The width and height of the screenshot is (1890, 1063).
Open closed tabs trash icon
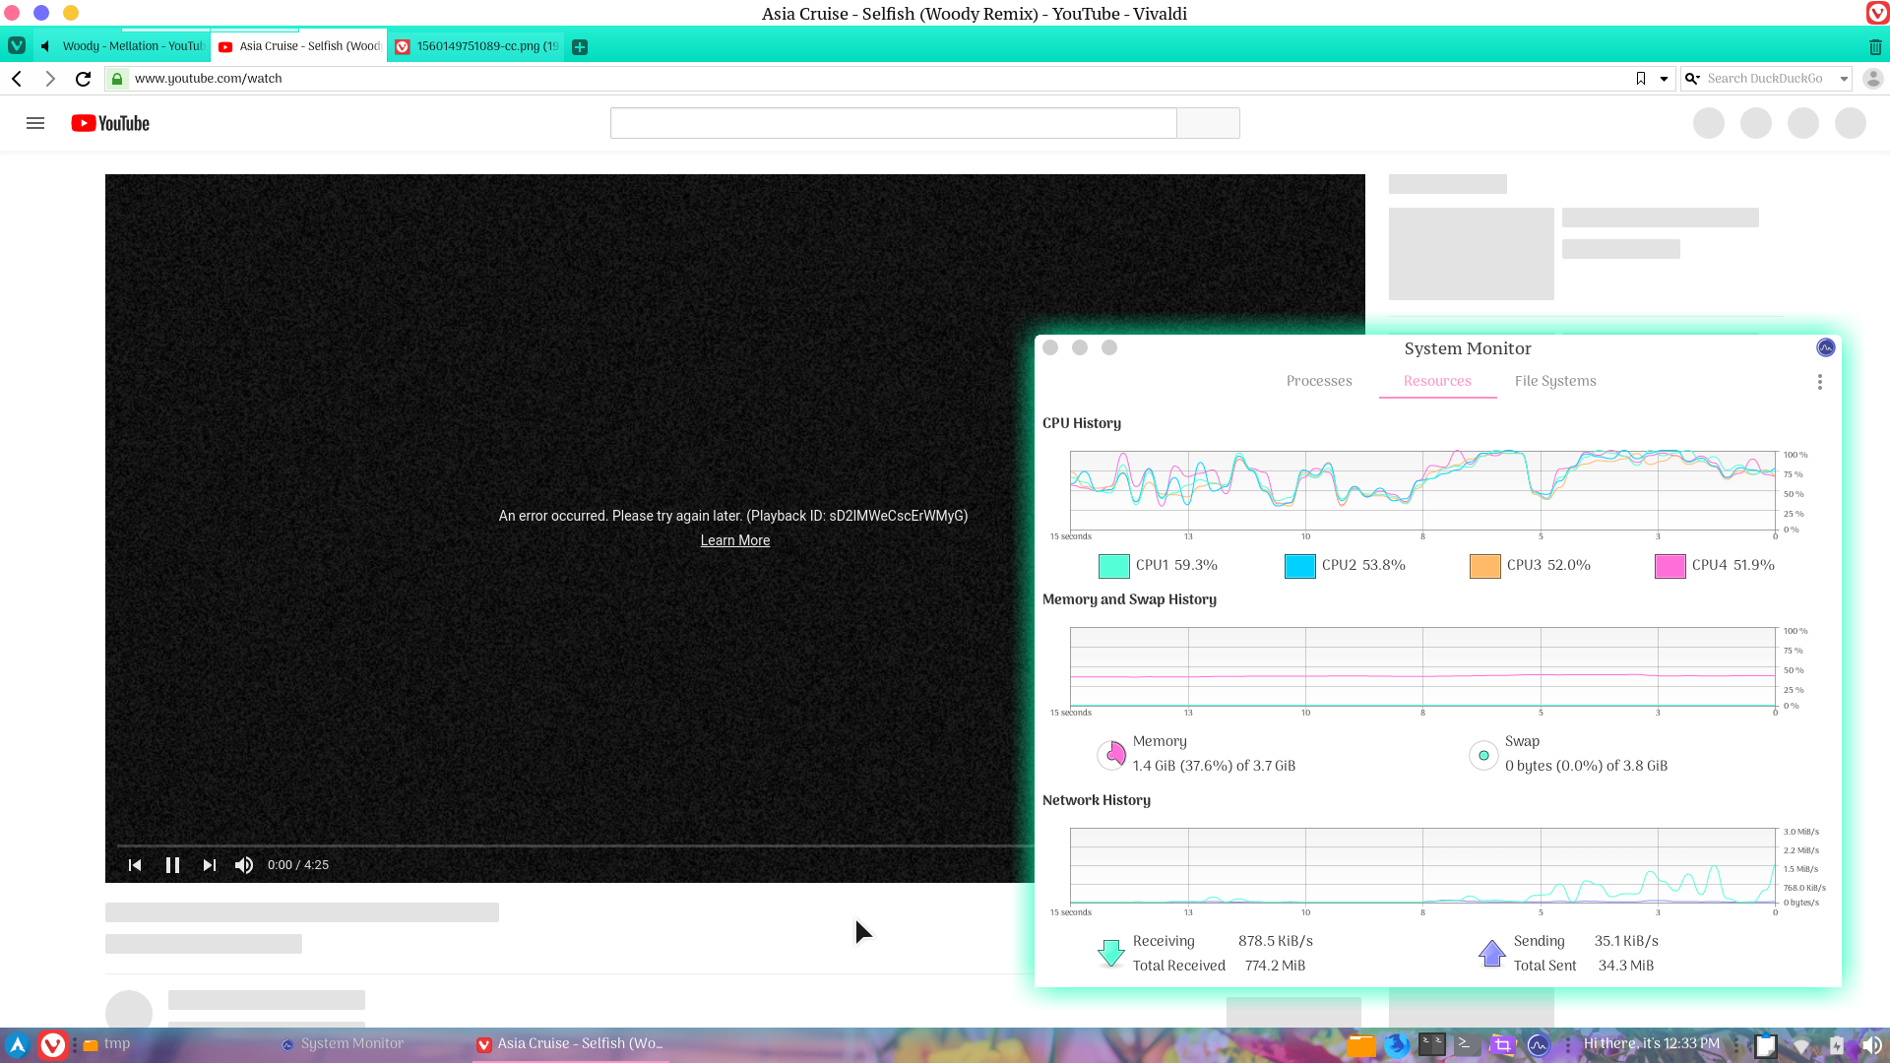(x=1875, y=47)
